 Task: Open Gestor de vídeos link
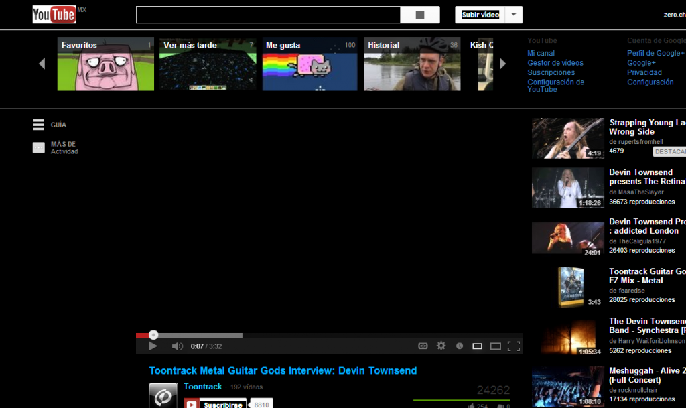coord(555,62)
